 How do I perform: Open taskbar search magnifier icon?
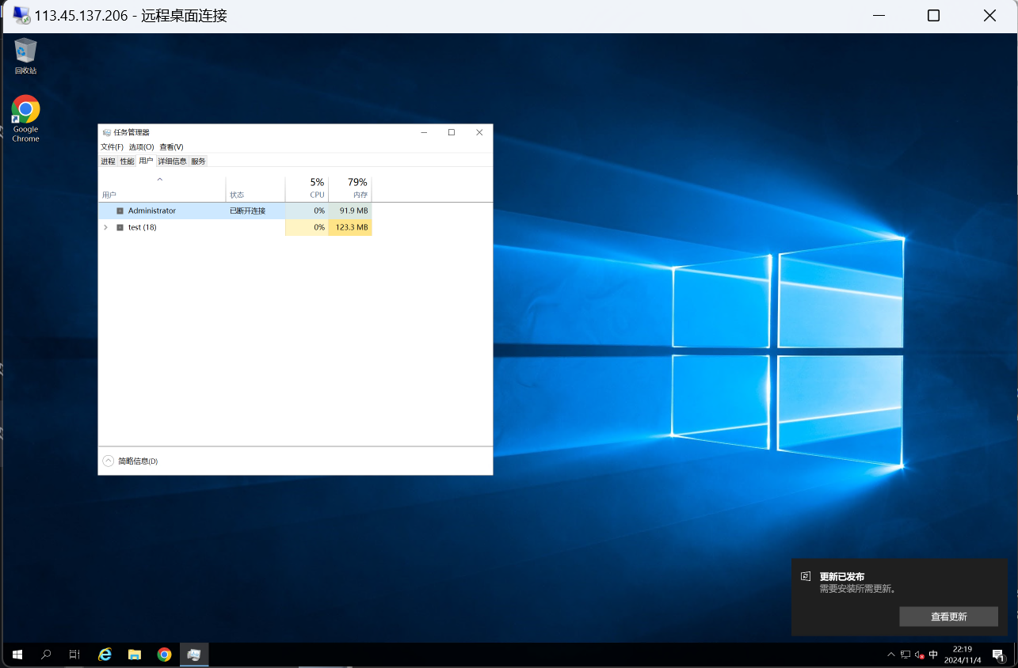46,655
